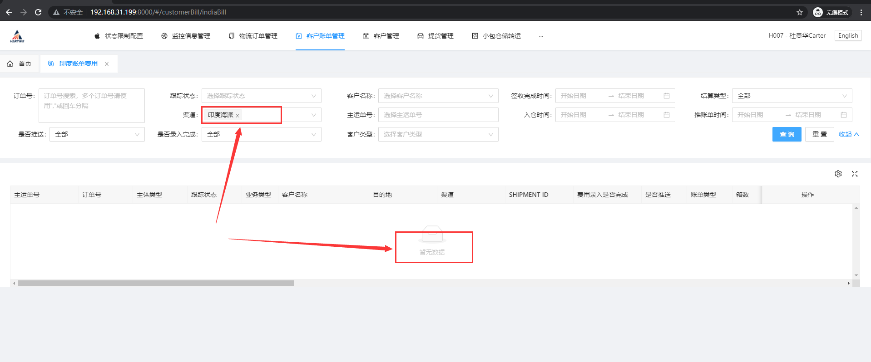Remove the 印度海派 channel tag
The height and width of the screenshot is (362, 871).
coord(238,116)
